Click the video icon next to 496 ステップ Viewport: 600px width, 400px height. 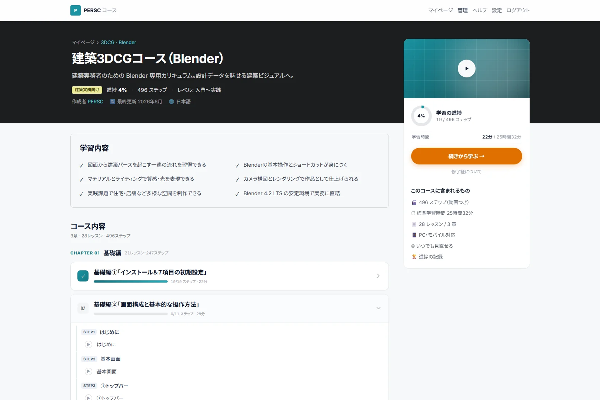pos(414,203)
